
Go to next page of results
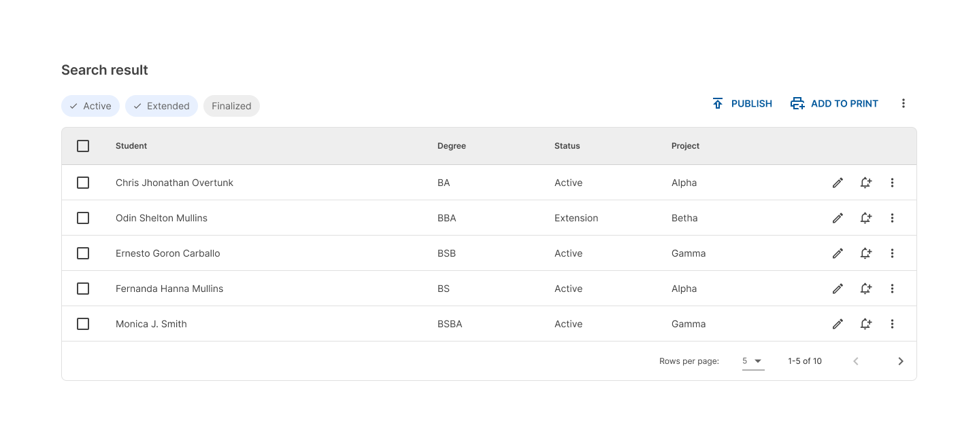[x=900, y=361]
